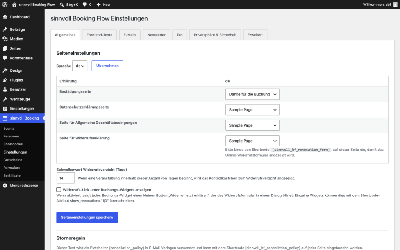Open the Datenschutzerklärungsseite dropdown

point(252,110)
